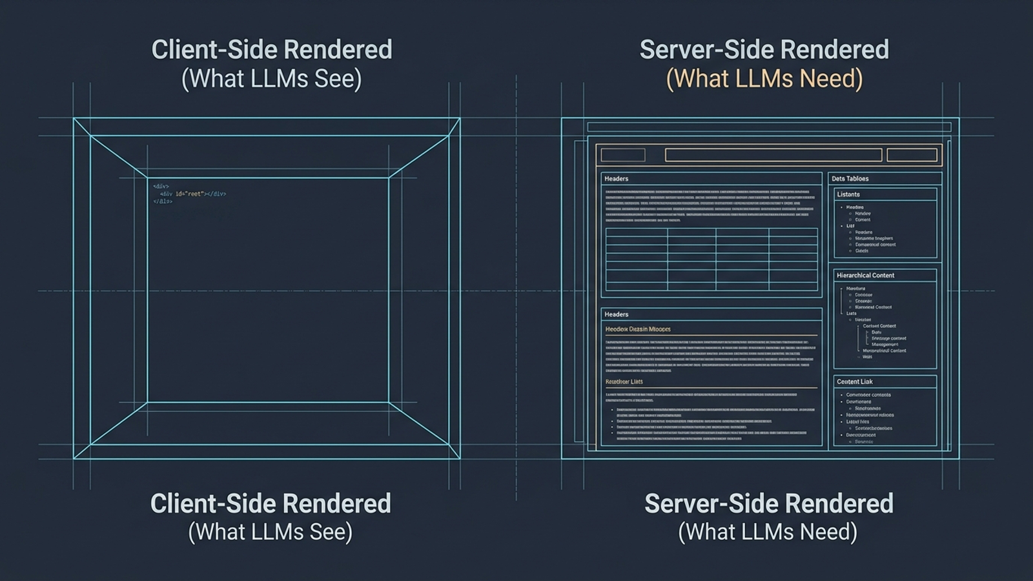Click '(What LLMs See)' below the empty wireframe
The height and width of the screenshot is (581, 1033).
[270, 532]
